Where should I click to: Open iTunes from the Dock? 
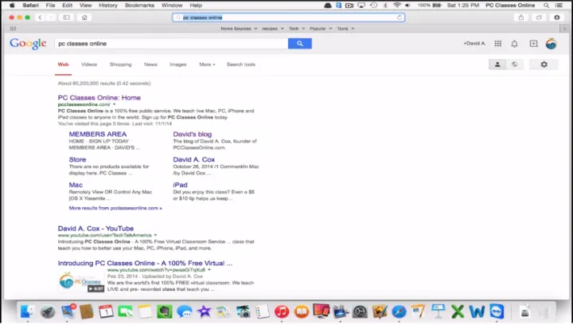282,311
